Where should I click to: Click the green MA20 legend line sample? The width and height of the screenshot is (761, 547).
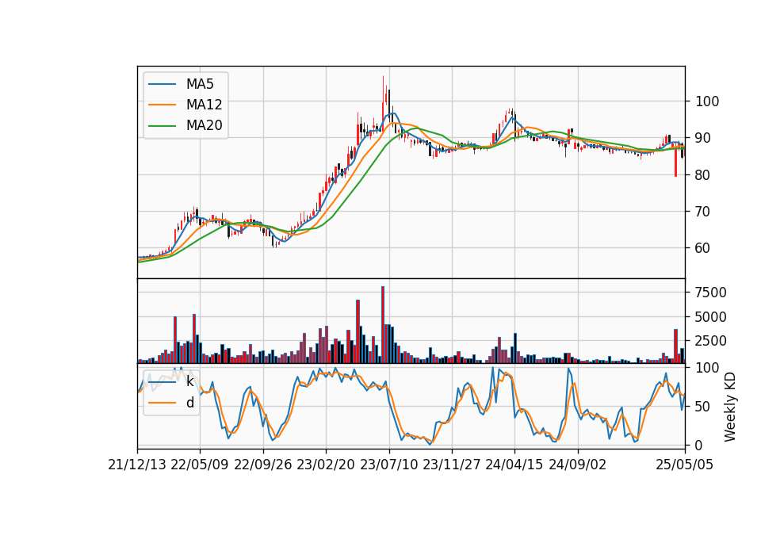(x=162, y=126)
